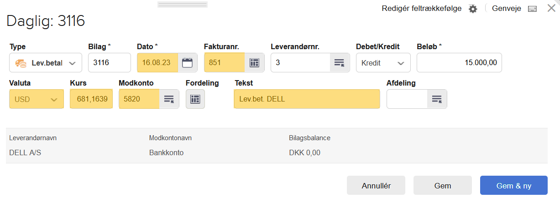
Task: Click the Fordeling table icon button
Action: [195, 99]
